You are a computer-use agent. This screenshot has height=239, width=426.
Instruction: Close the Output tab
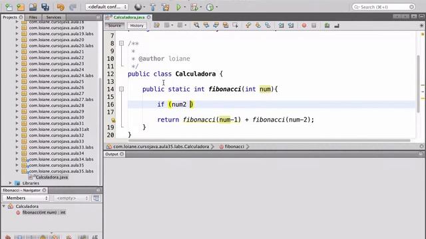[122, 154]
